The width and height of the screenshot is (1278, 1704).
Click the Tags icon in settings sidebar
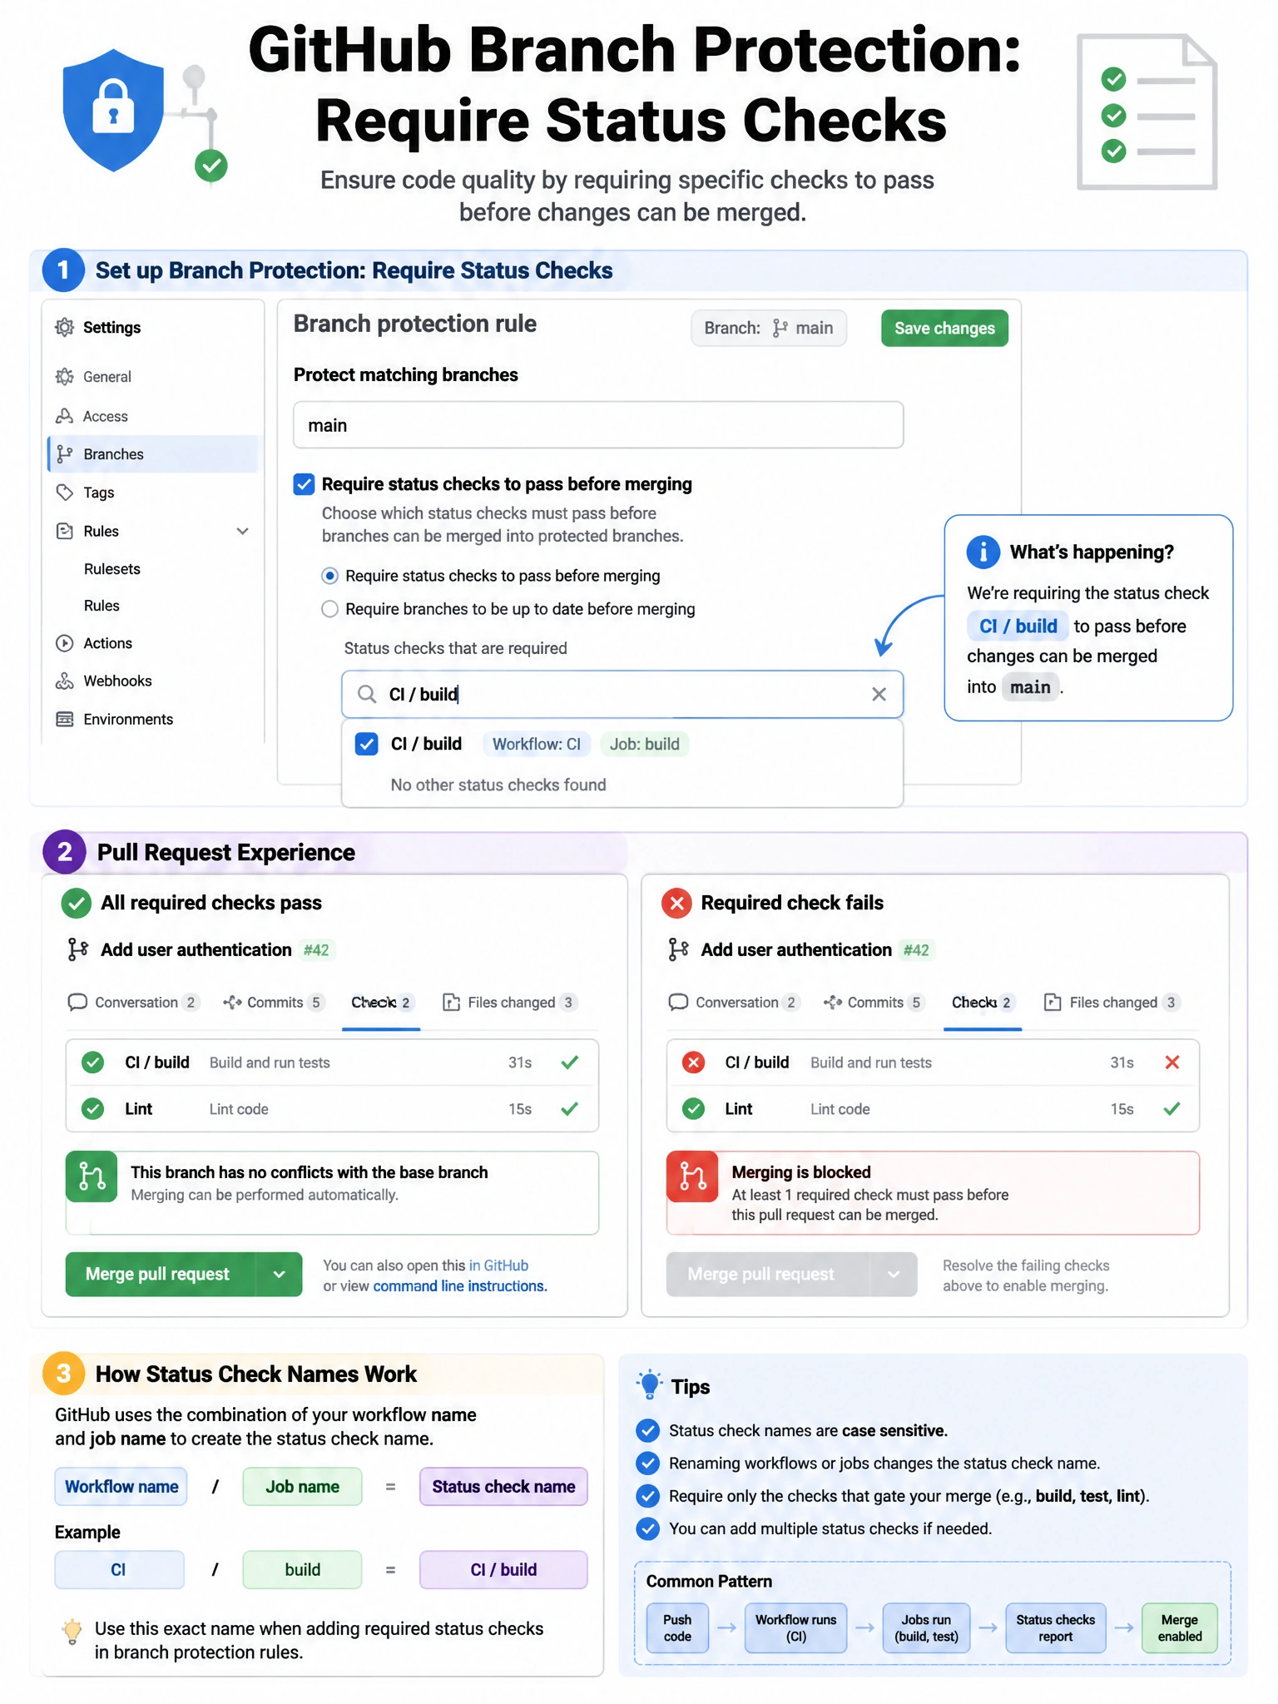click(x=64, y=493)
